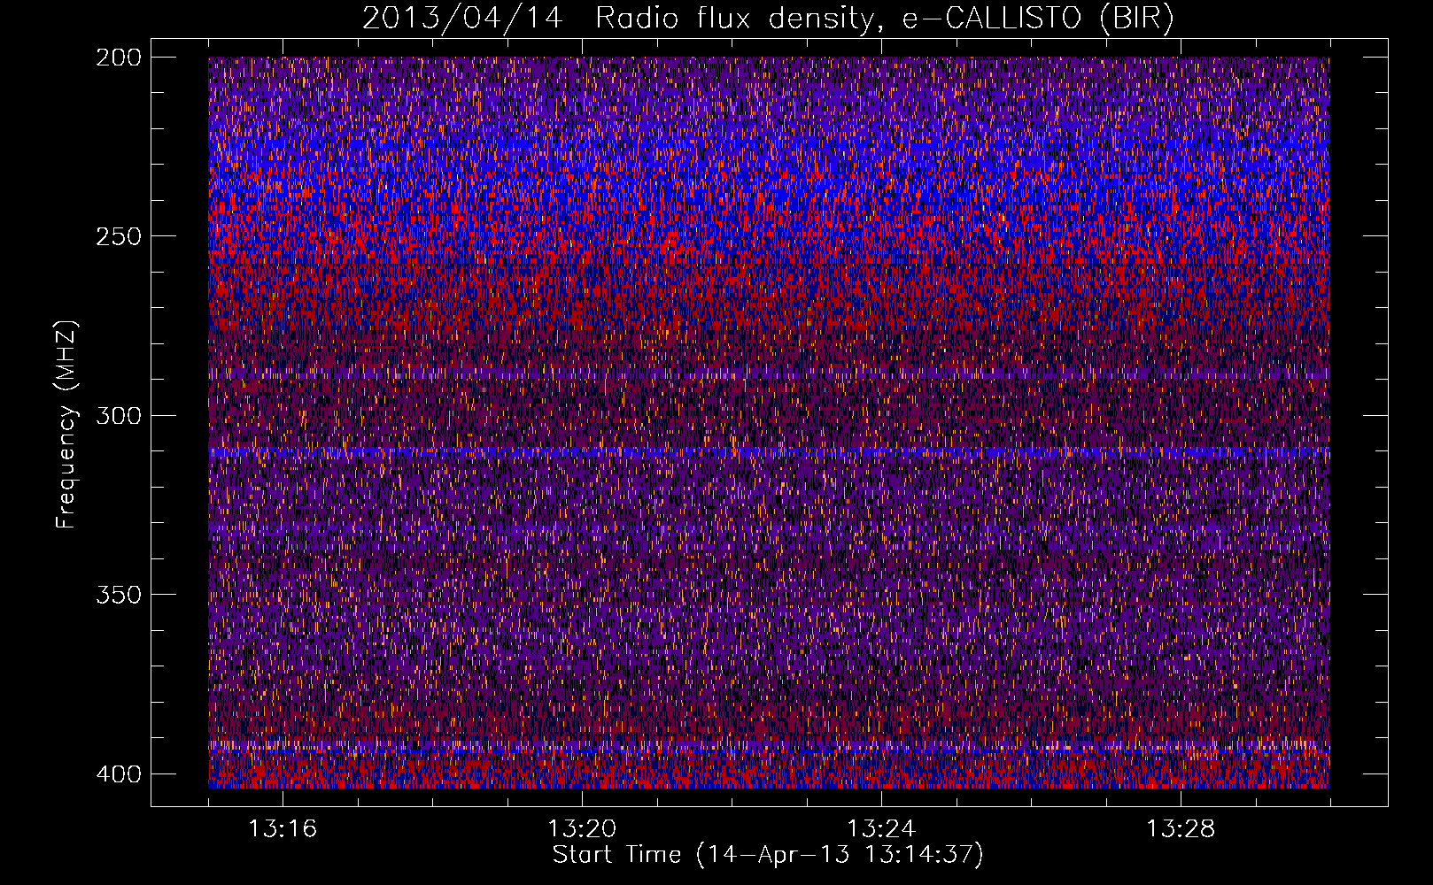
Task: Select the '300' frequency tick label
Action: click(118, 415)
